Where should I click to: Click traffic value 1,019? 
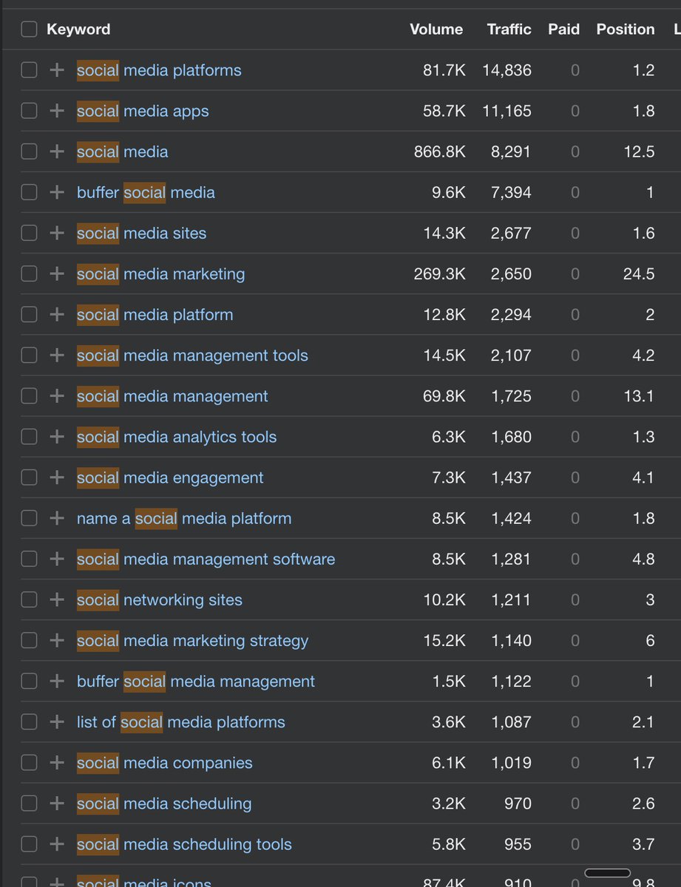click(x=511, y=763)
